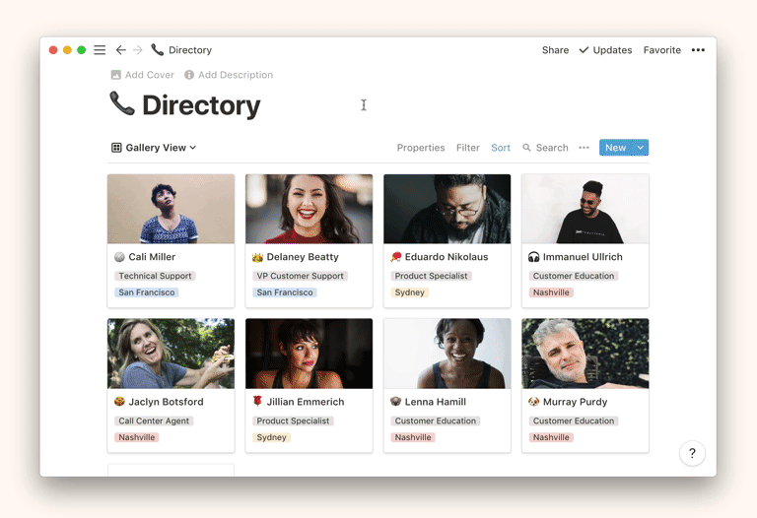Open the Updates menu
This screenshot has height=518, width=757.
605,50
